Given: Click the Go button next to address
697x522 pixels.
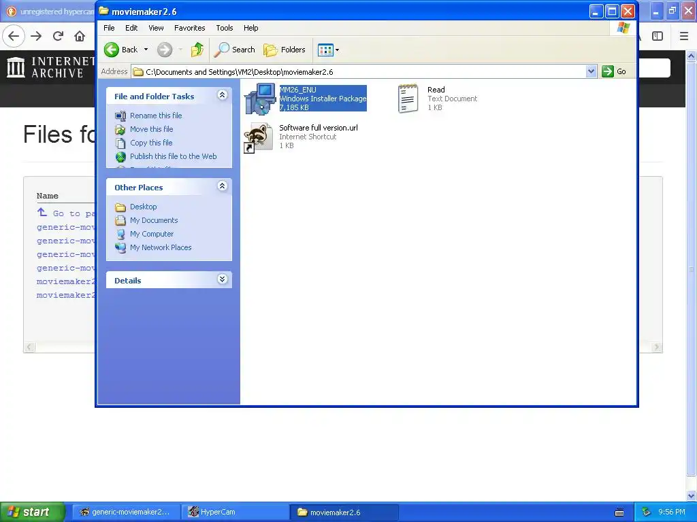Looking at the screenshot, I should (614, 71).
